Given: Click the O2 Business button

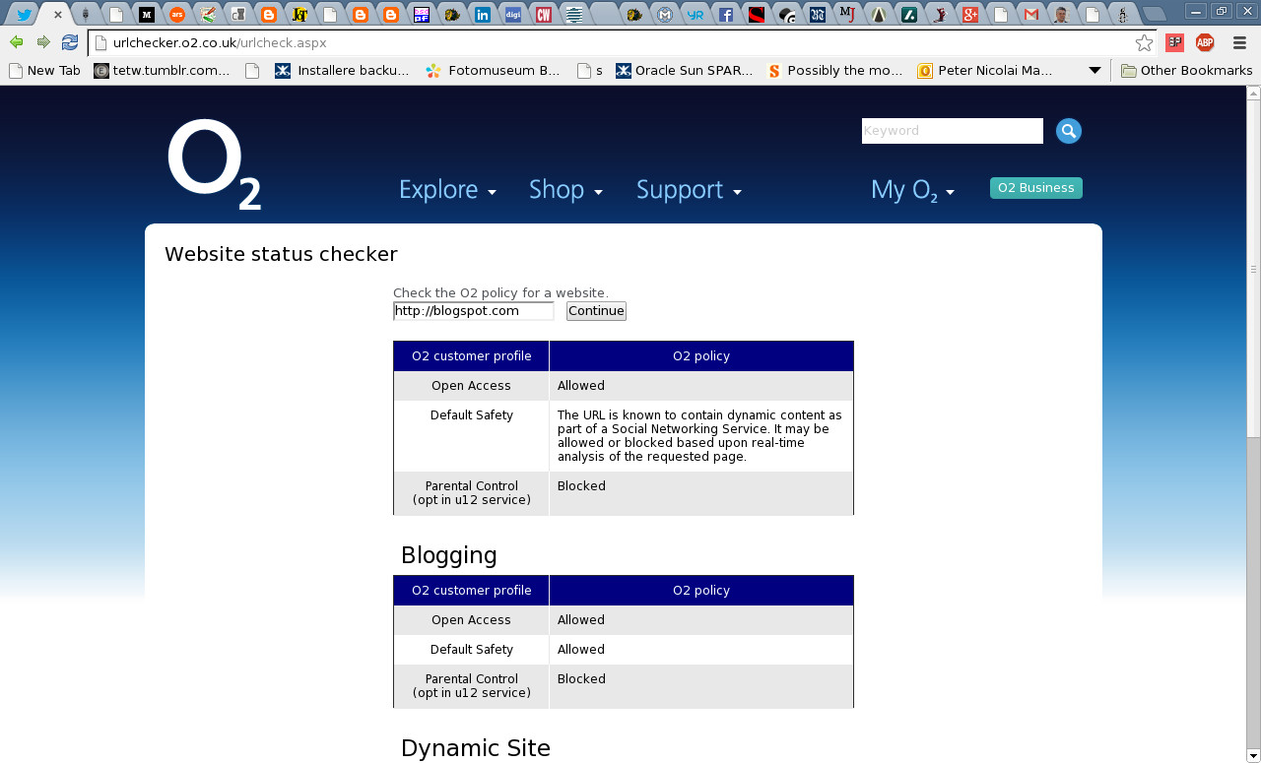Looking at the screenshot, I should click(1036, 188).
